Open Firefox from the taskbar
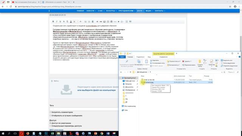This screenshot has height=136, width=242. [x=28, y=133]
